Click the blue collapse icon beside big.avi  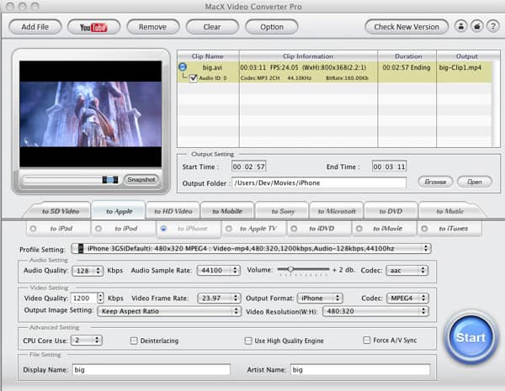pyautogui.click(x=183, y=66)
